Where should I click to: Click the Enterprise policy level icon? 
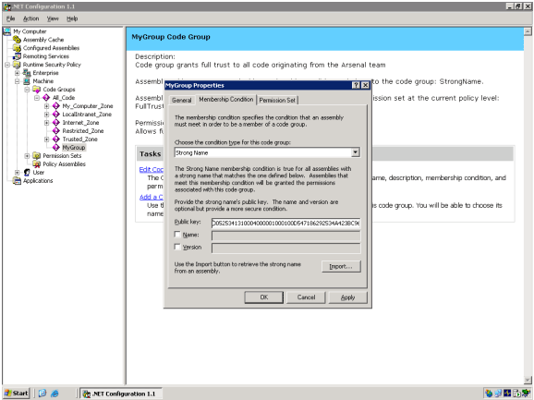click(x=27, y=73)
